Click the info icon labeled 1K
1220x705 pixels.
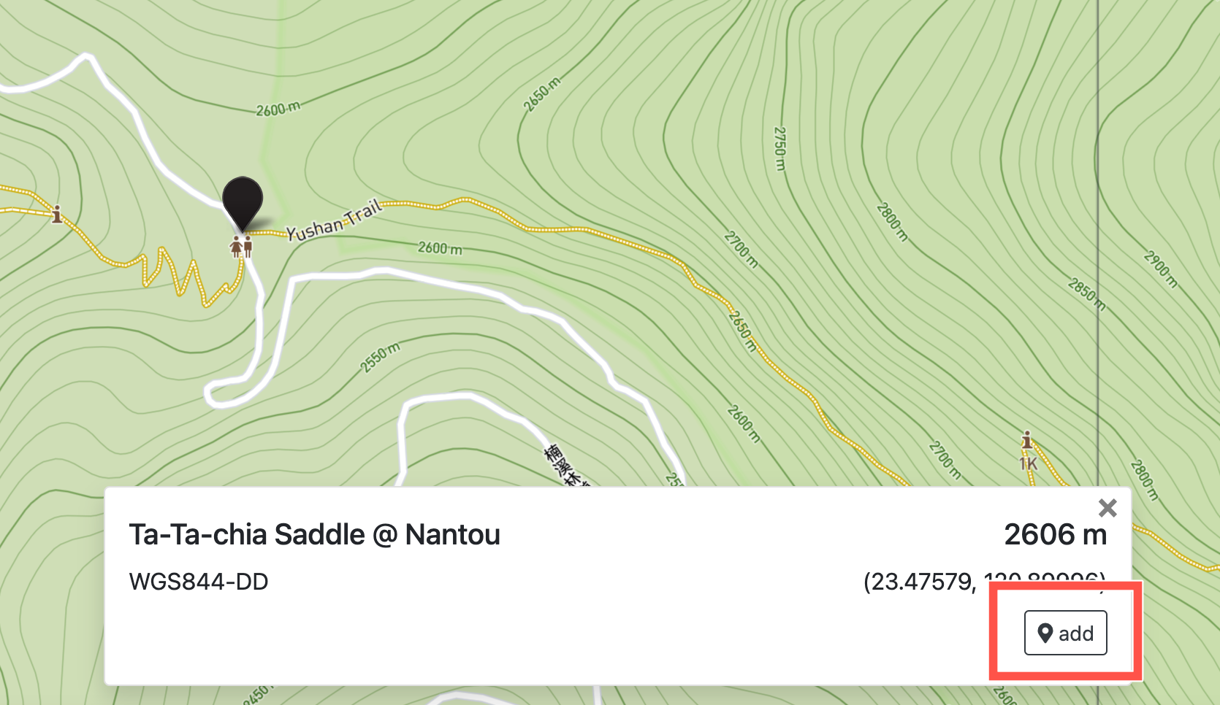pos(1026,440)
